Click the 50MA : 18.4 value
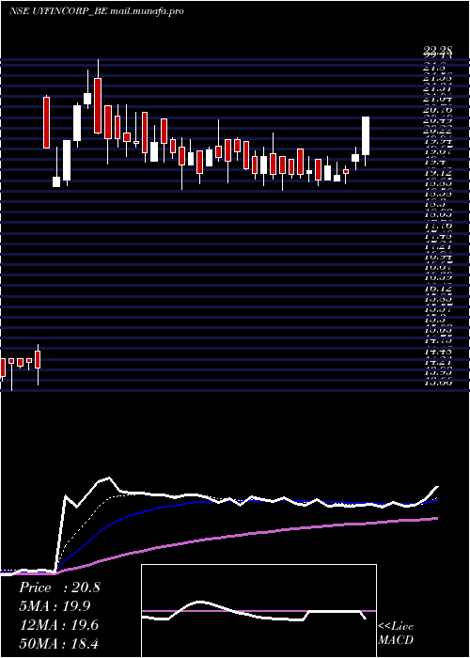The height and width of the screenshot is (658, 470). 58,643
